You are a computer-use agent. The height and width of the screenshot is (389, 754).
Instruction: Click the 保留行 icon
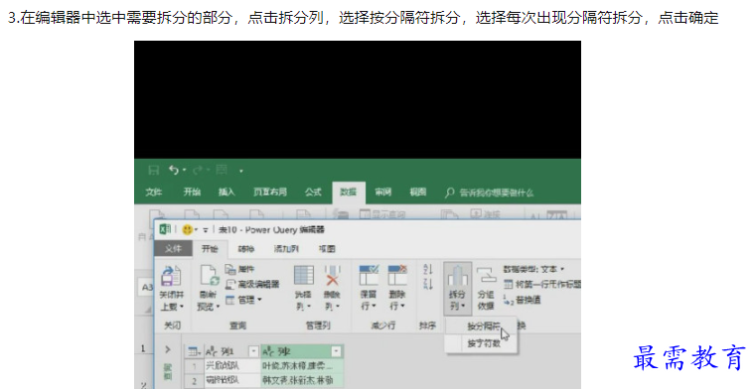pos(369,276)
